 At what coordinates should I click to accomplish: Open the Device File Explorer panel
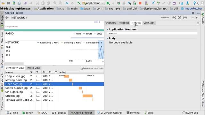[x=203, y=94]
